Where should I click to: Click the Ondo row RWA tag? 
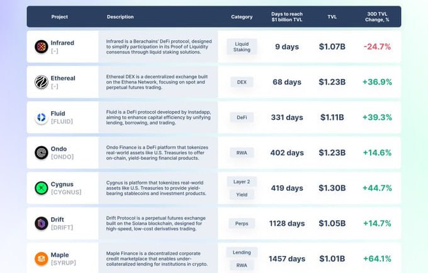coord(242,153)
